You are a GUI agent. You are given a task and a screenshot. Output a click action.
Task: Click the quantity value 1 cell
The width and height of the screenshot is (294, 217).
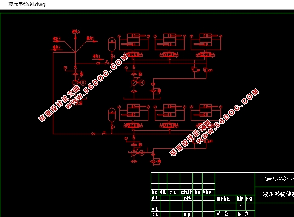[241, 206]
